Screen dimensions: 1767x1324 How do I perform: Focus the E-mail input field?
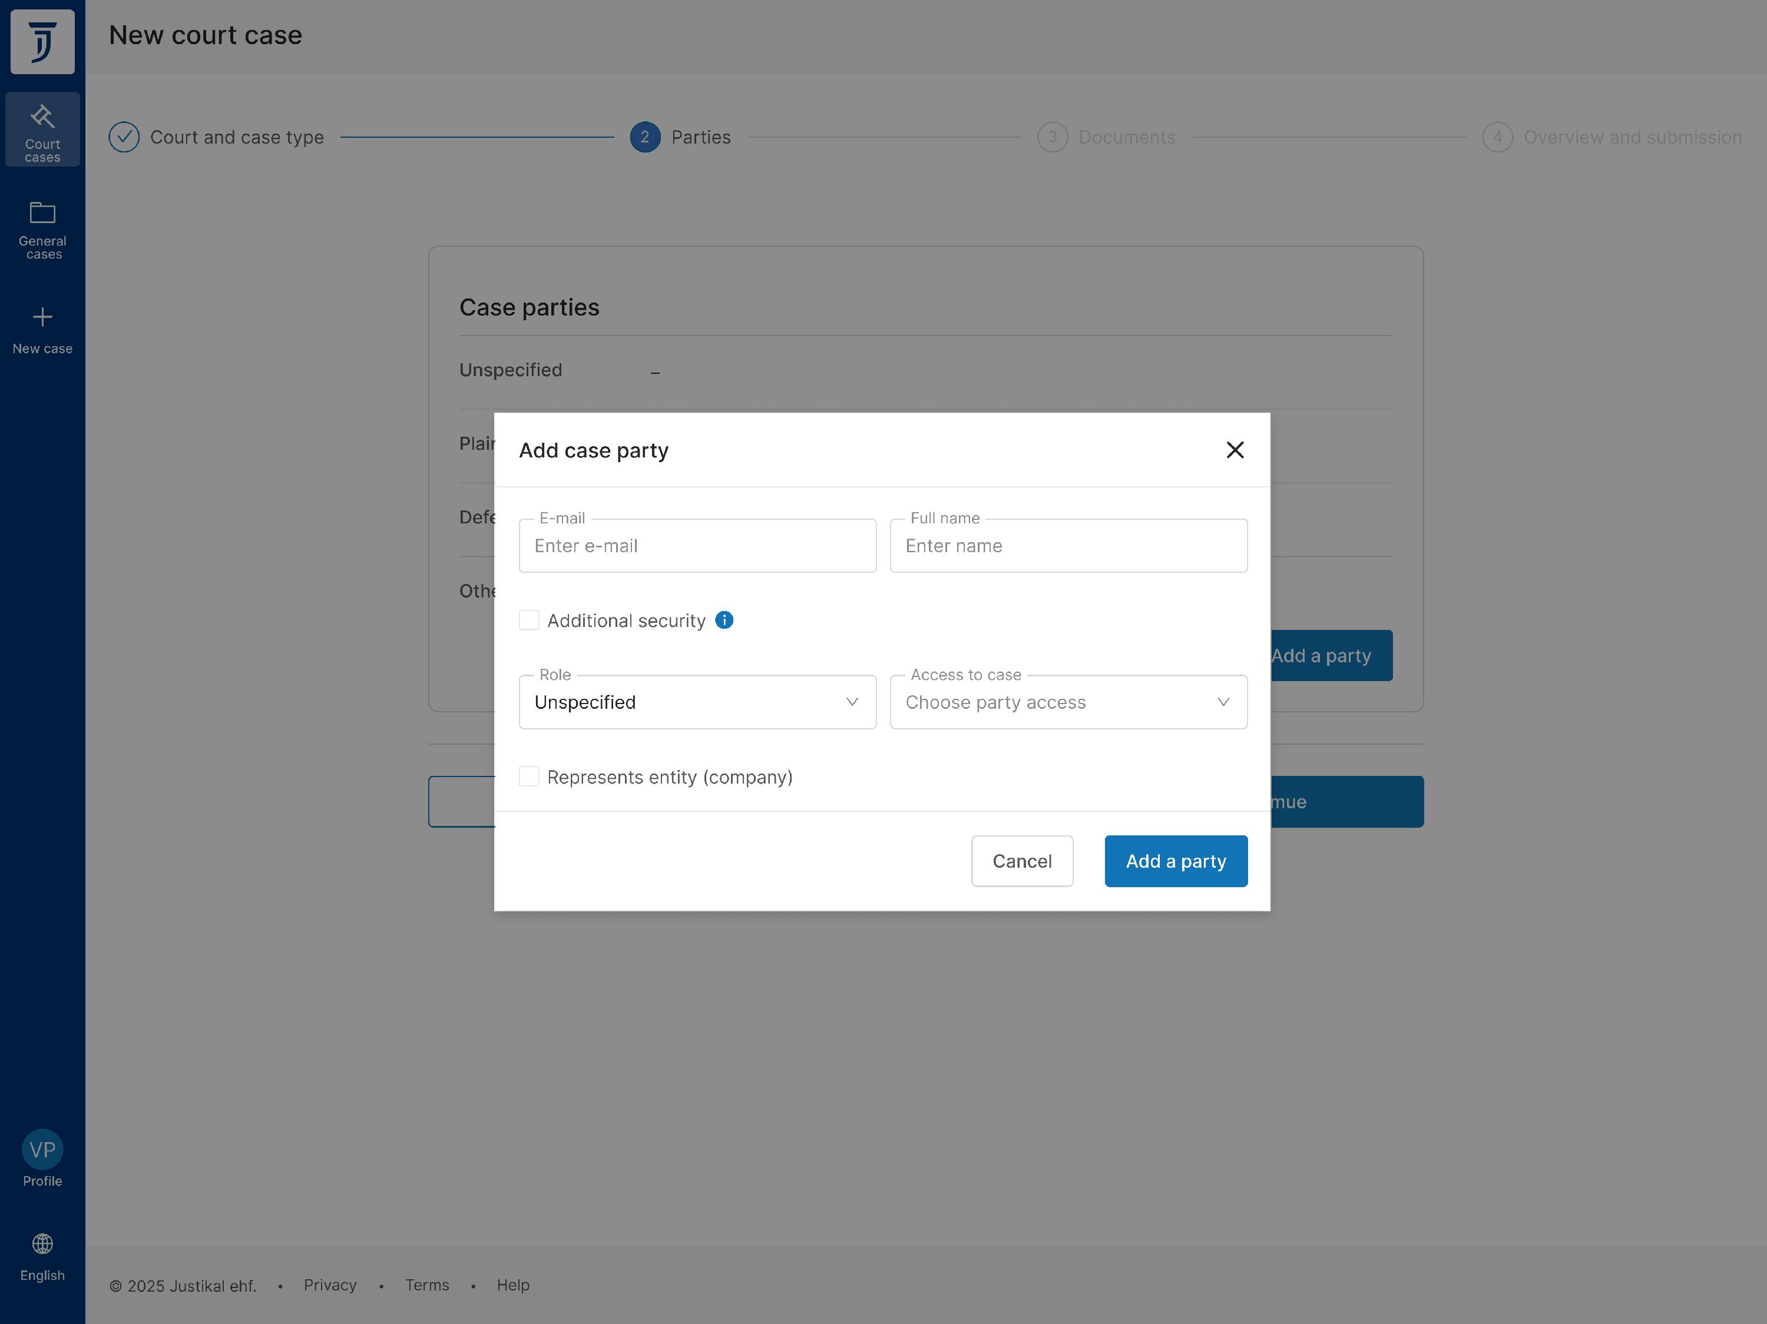697,546
